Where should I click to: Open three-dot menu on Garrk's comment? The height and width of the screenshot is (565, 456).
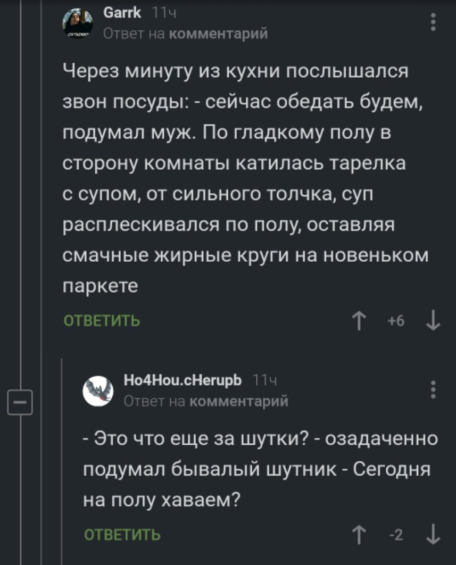434,22
